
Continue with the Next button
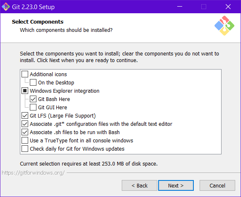176,185
